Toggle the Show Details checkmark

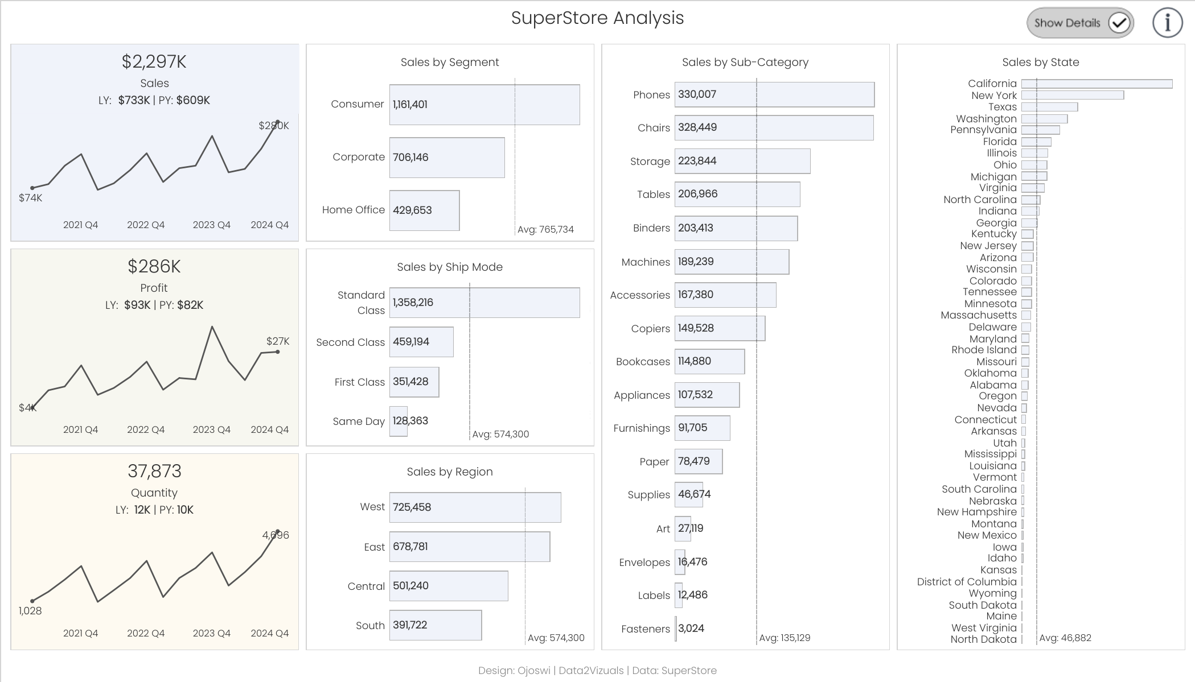pyautogui.click(x=1119, y=23)
